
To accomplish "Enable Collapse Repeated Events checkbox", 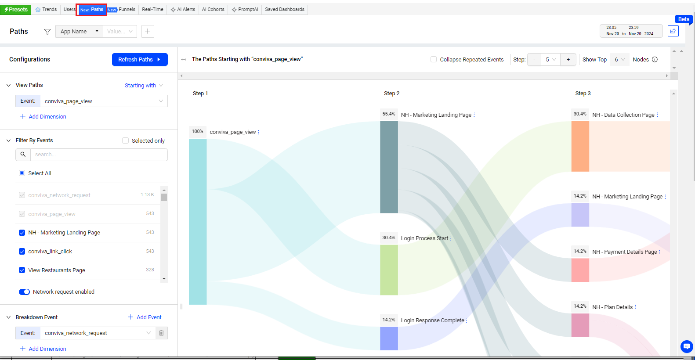I will [x=434, y=59].
